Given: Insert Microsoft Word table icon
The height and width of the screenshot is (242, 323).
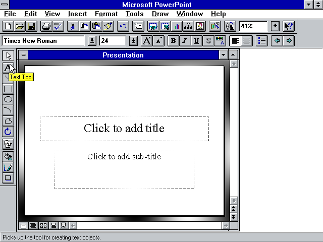Looking at the screenshot, I should pos(153,26).
